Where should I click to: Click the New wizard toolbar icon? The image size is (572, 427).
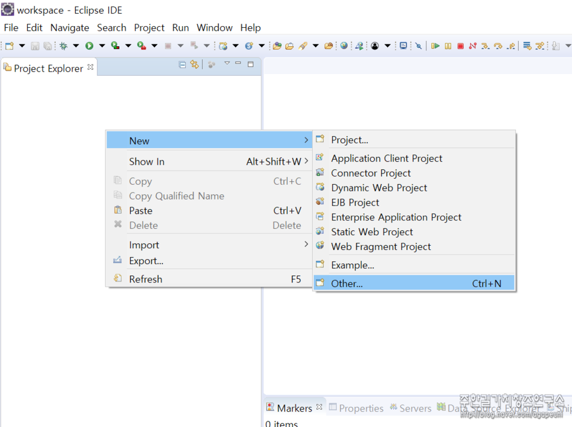9,46
